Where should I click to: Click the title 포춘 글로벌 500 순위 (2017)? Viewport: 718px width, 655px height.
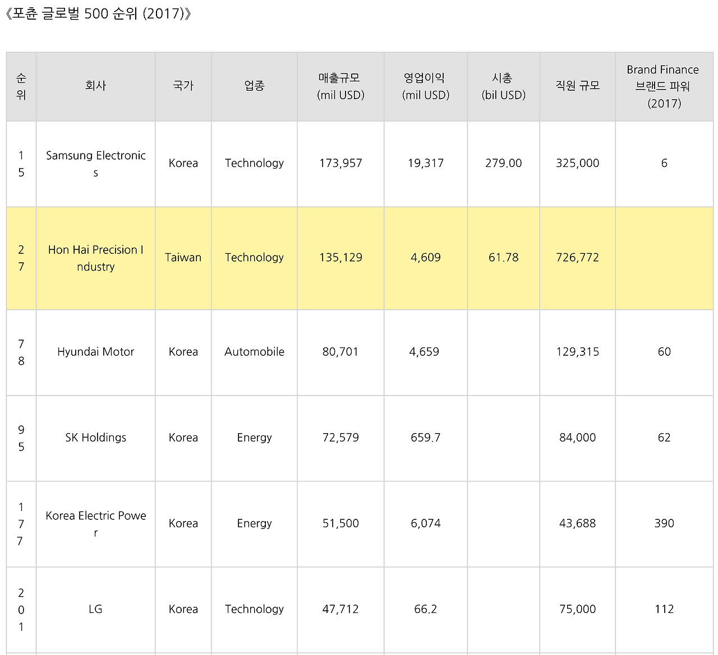(98, 13)
